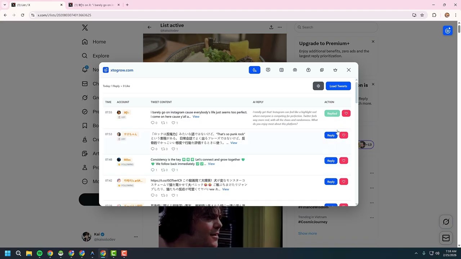Open Windows Start menu

pyautogui.click(x=8, y=253)
